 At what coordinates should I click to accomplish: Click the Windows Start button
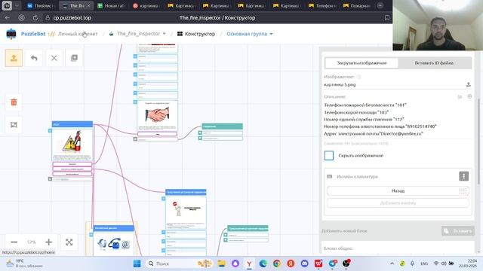coord(137,263)
